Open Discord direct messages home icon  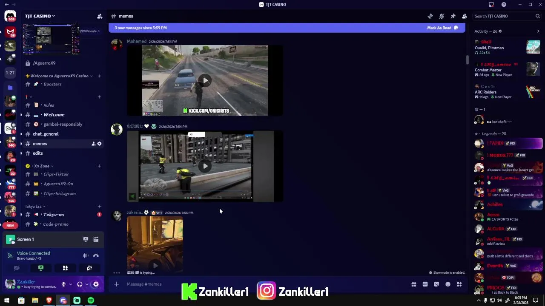pos(10,16)
